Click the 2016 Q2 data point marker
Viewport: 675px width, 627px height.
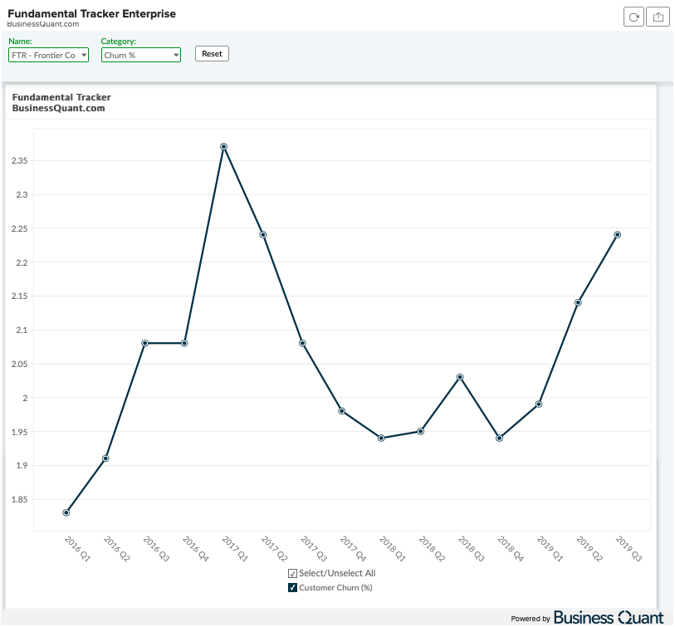[106, 458]
